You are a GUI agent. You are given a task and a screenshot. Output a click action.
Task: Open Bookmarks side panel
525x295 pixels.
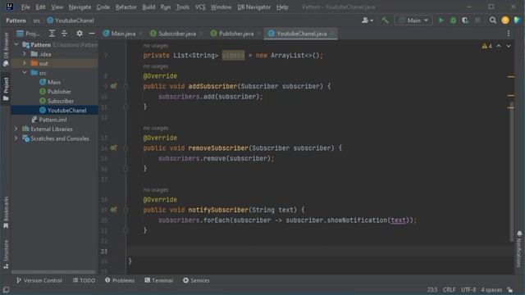[6, 213]
